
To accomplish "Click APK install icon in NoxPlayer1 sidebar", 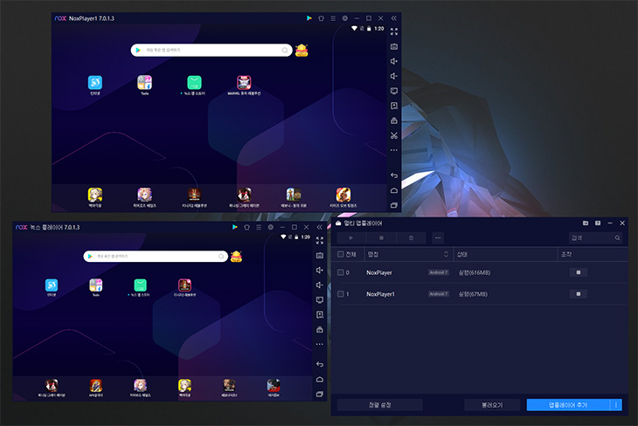I will coord(394,106).
